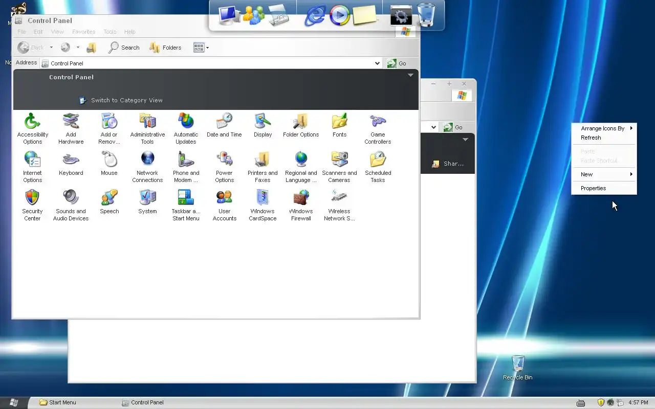
Task: Click the Search toolbar button
Action: (124, 48)
